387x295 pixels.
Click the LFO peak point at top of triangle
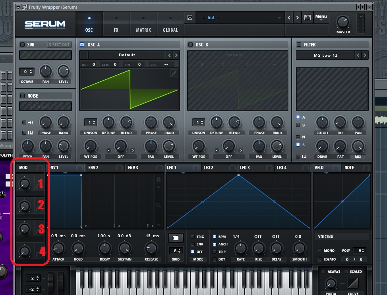pos(239,175)
